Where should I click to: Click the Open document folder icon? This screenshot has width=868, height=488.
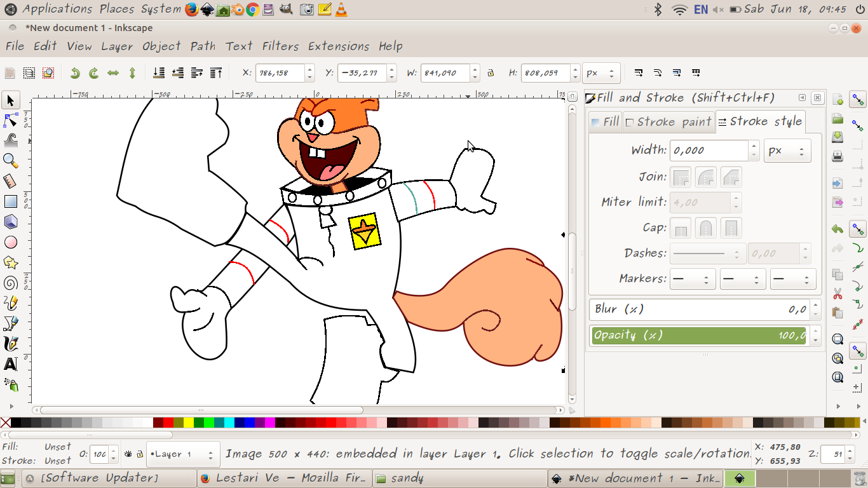(x=837, y=119)
